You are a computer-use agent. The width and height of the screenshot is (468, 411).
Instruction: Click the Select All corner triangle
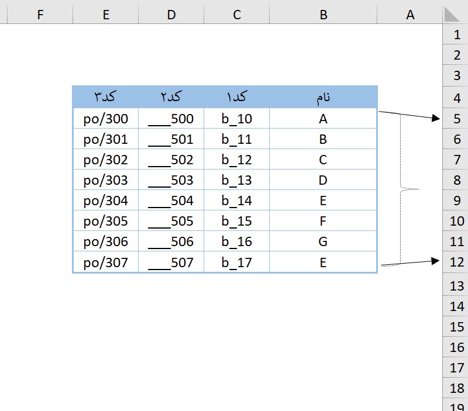(x=455, y=14)
